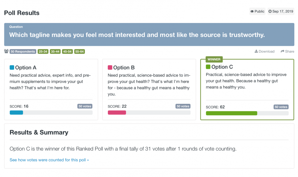
Task: Click the 50 Respondents badge
Action: click(x=23, y=51)
